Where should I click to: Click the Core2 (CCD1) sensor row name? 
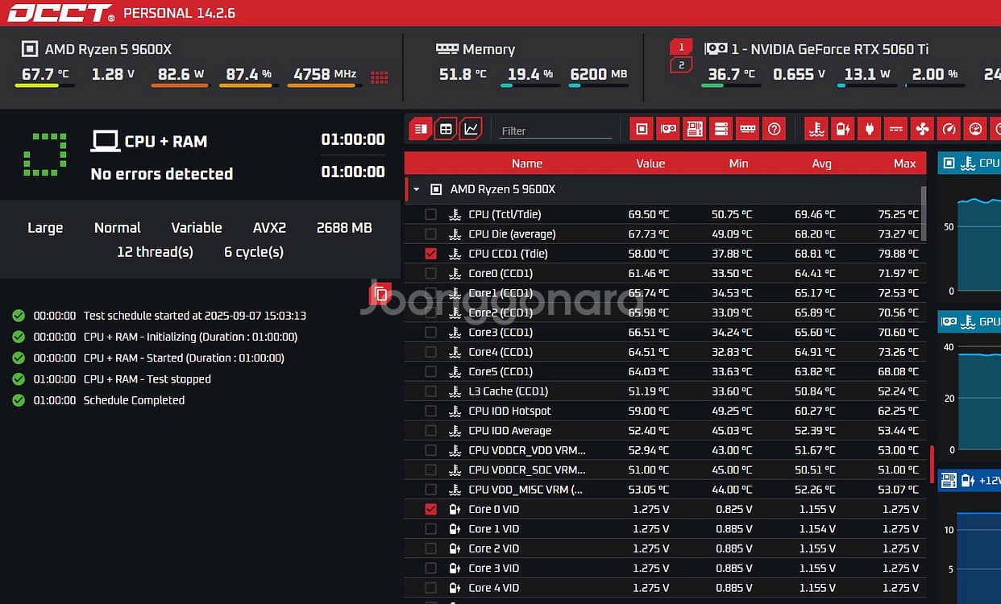(x=500, y=312)
